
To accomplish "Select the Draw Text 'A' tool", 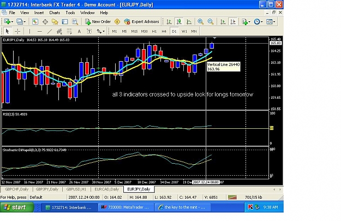I will (x=79, y=31).
